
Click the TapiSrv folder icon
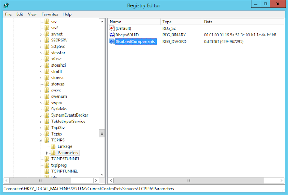tap(47, 128)
